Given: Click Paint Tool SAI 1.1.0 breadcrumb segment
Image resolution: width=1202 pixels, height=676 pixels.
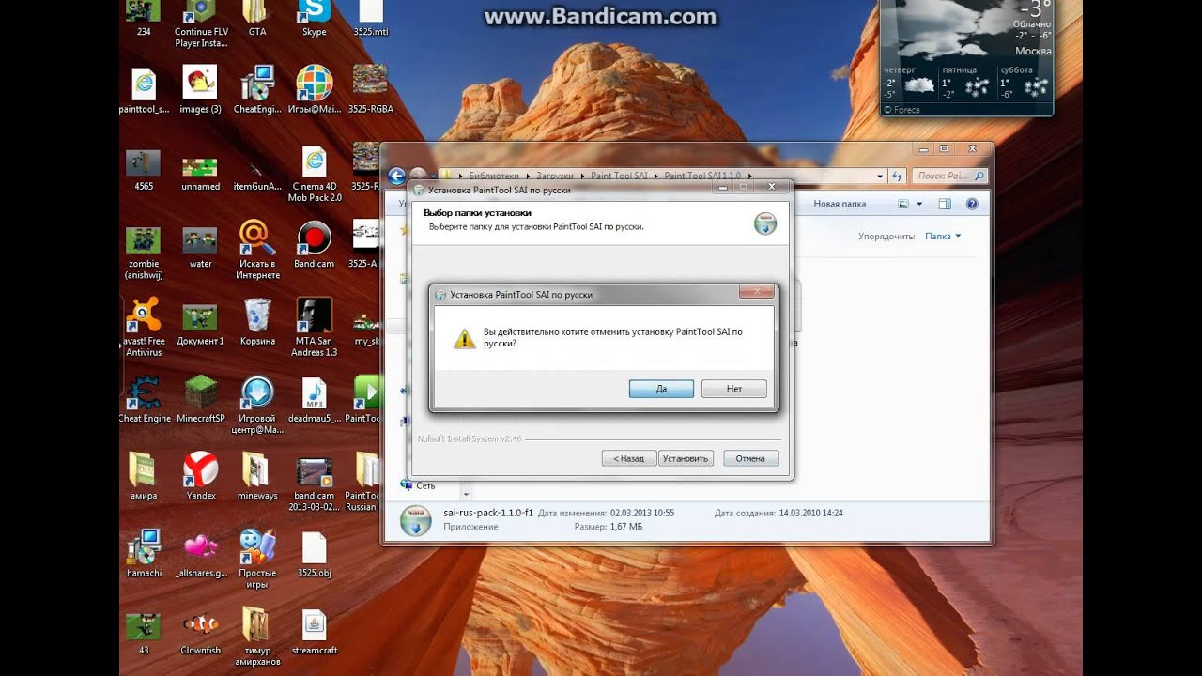Looking at the screenshot, I should point(702,176).
